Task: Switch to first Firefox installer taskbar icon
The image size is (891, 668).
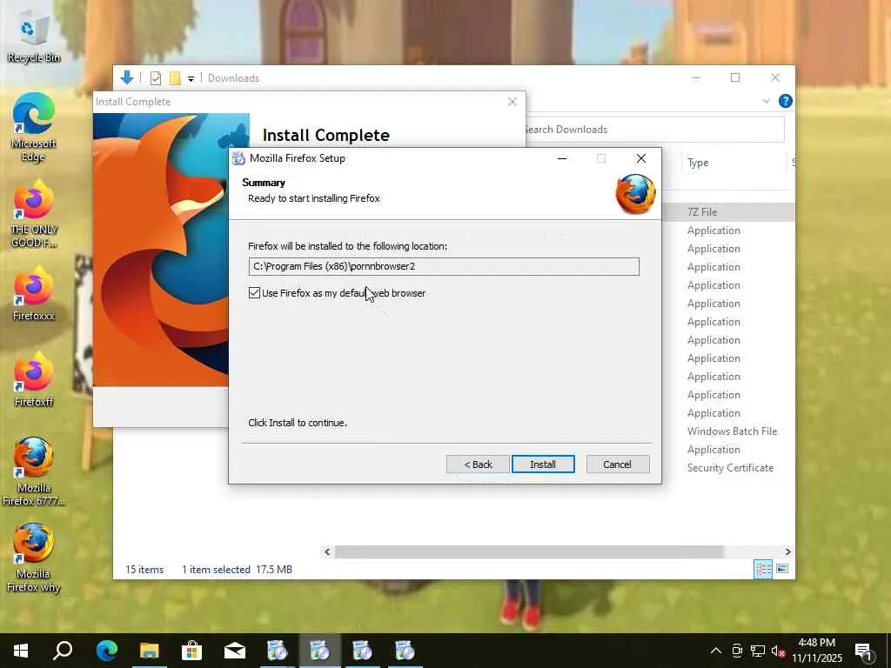Action: [277, 651]
